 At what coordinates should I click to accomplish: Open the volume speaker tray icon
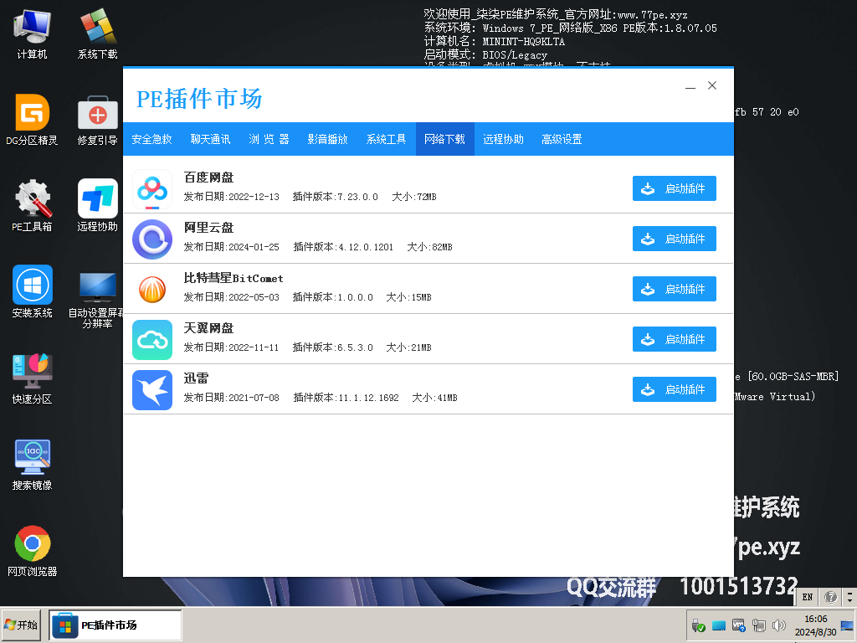coord(778,625)
